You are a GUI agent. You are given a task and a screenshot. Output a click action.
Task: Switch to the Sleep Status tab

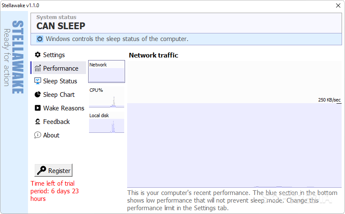[x=60, y=81]
